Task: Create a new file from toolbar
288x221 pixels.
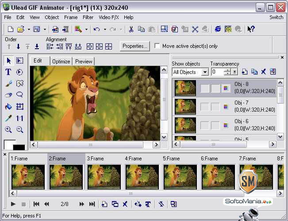Action: point(11,29)
